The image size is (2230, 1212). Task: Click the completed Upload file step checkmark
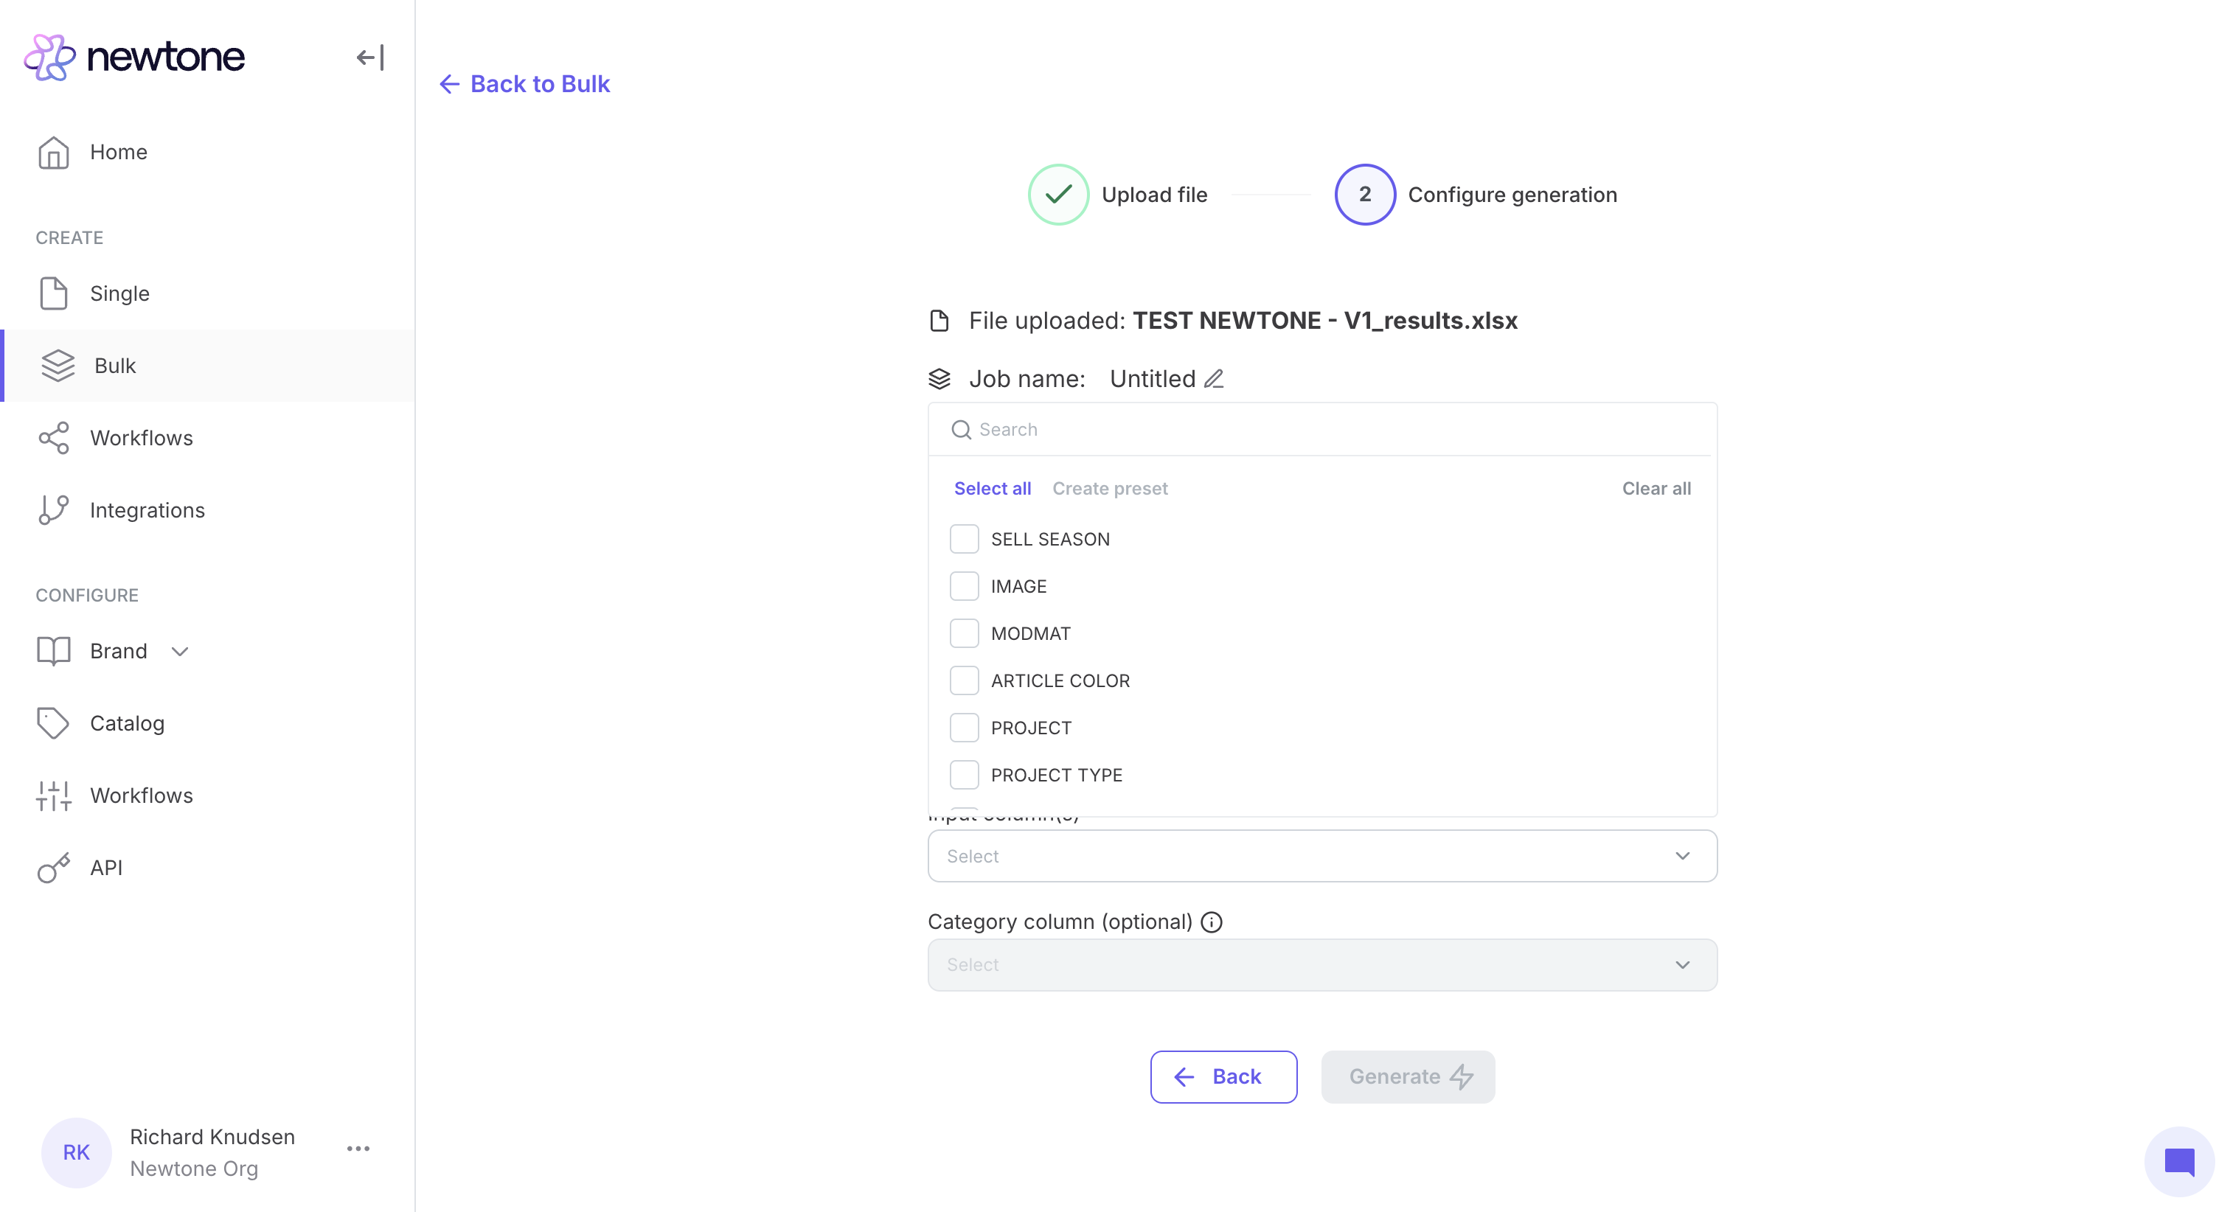tap(1058, 195)
